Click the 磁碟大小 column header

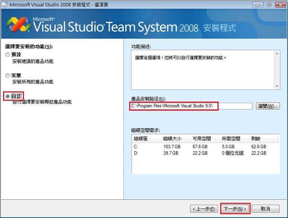pyautogui.click(x=176, y=139)
